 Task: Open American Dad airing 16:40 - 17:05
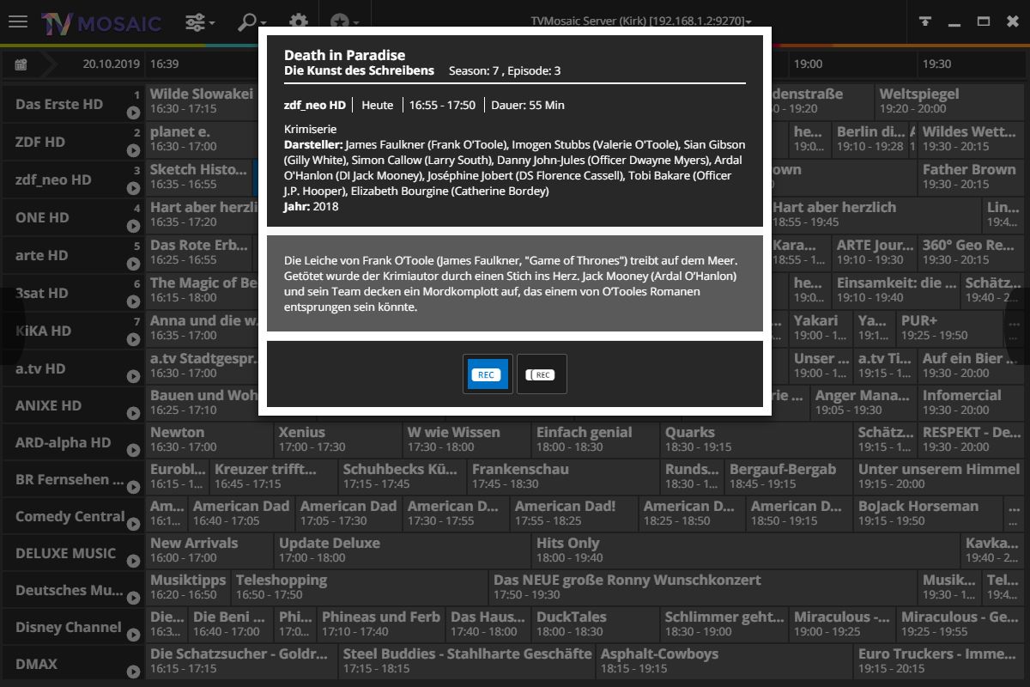coord(242,513)
